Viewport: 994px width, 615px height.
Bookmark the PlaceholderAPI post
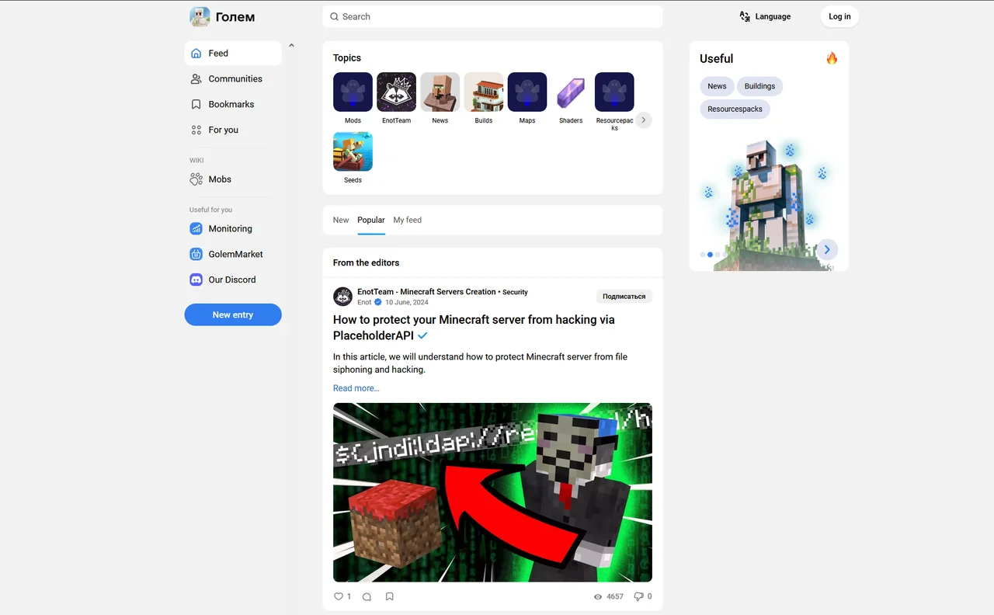point(390,596)
